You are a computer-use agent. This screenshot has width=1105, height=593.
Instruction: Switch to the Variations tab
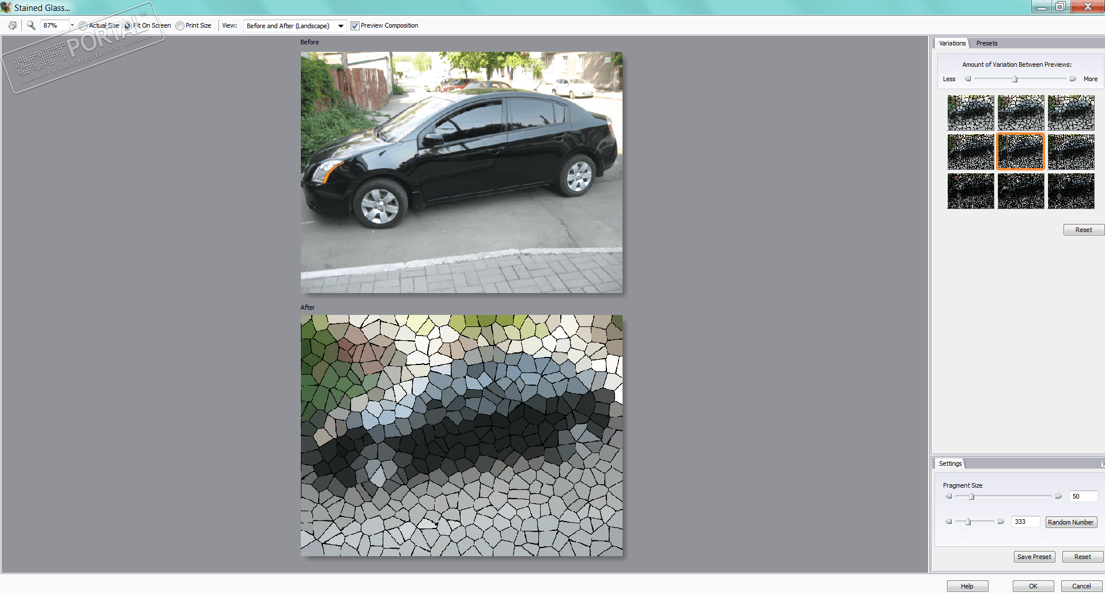[952, 43]
